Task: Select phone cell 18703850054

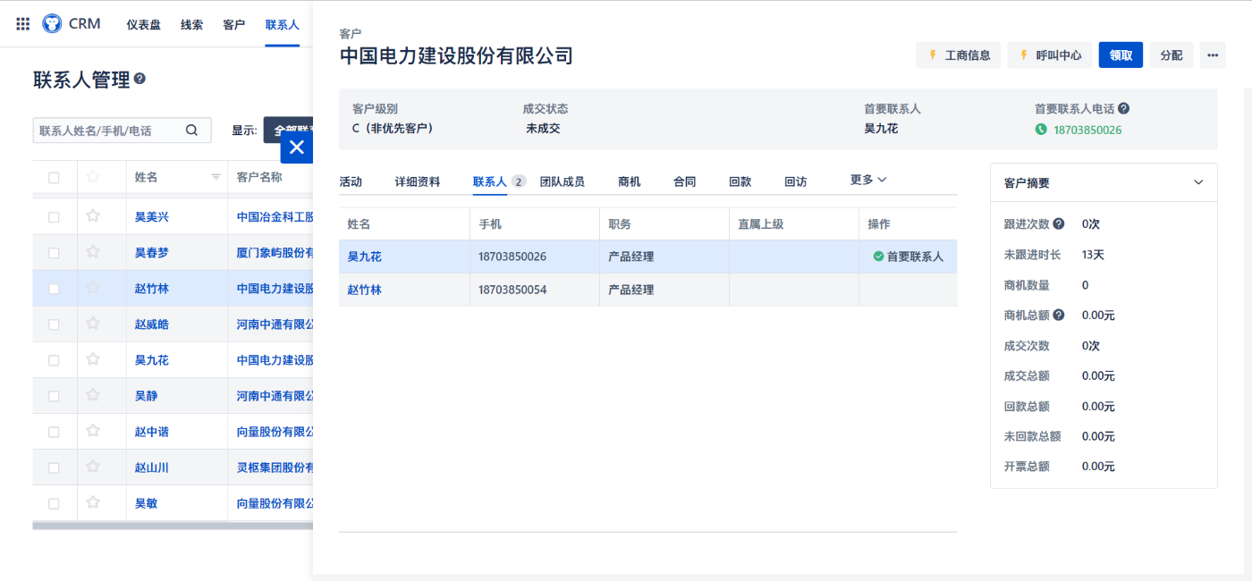Action: pyautogui.click(x=512, y=290)
